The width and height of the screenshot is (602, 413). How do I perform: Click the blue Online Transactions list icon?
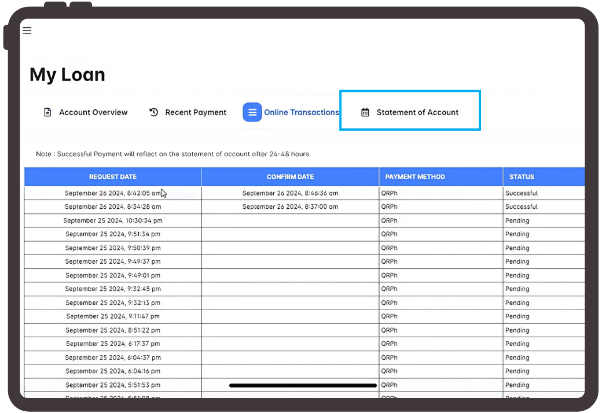tap(252, 112)
